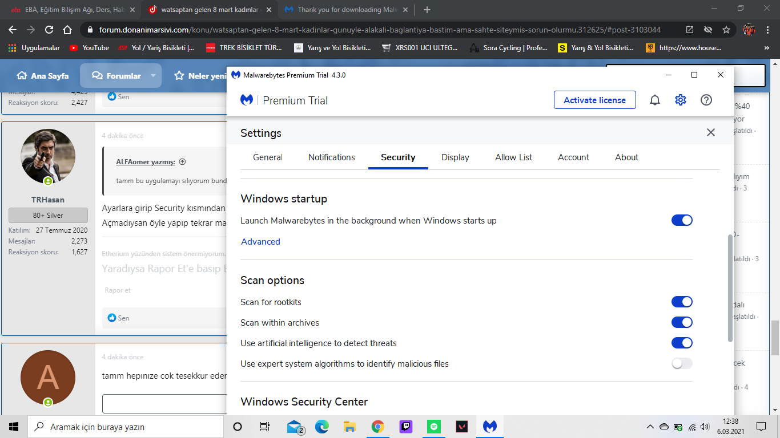Open Task View on taskbar
The image size is (780, 438).
[265, 427]
